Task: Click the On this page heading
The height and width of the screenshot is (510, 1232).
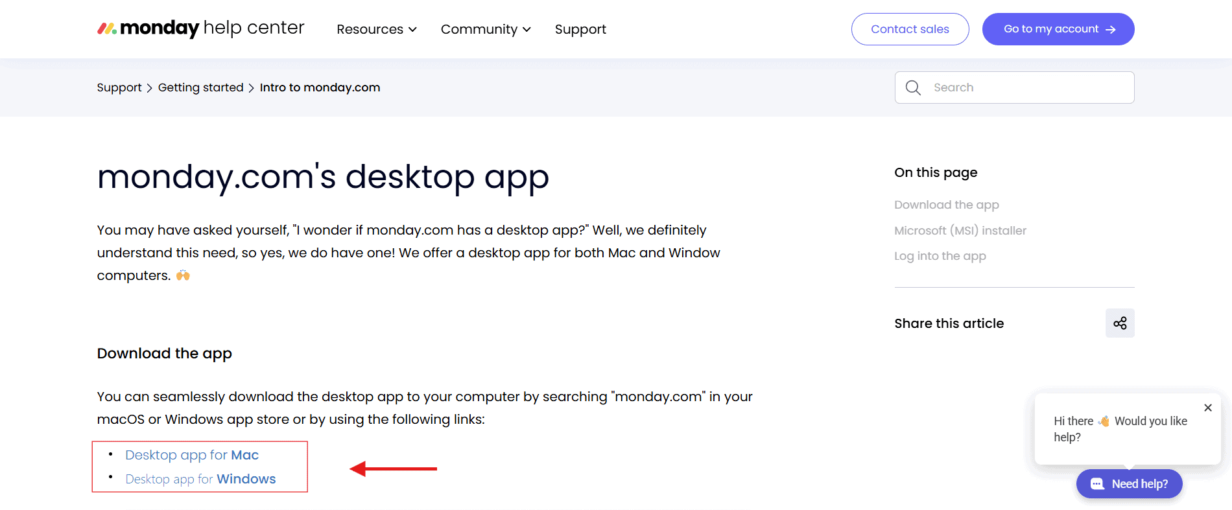Action: pyautogui.click(x=936, y=172)
